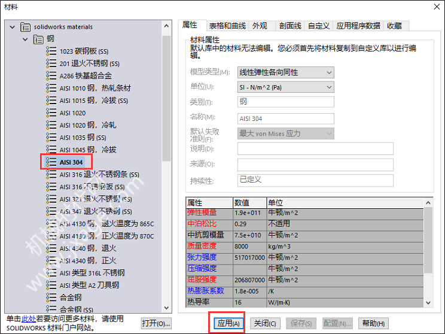Image resolution: width=445 pixels, height=334 pixels.
Task: Click the material icon beside AISI 类型 A2 刀具钢
Action: pyautogui.click(x=51, y=285)
